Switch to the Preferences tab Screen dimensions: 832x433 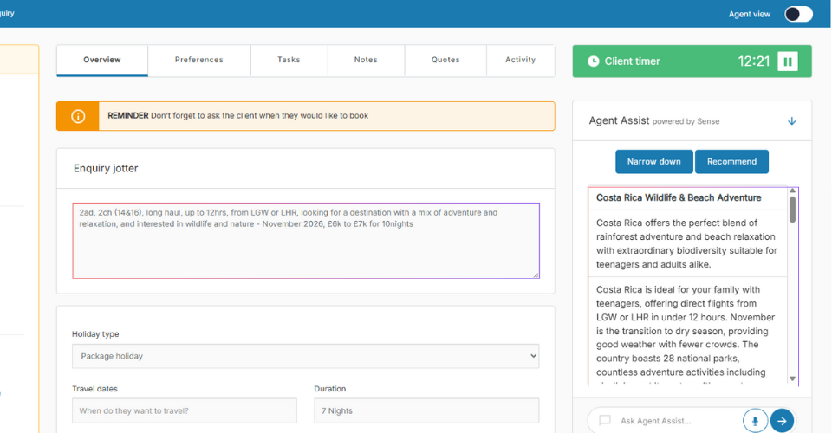199,60
